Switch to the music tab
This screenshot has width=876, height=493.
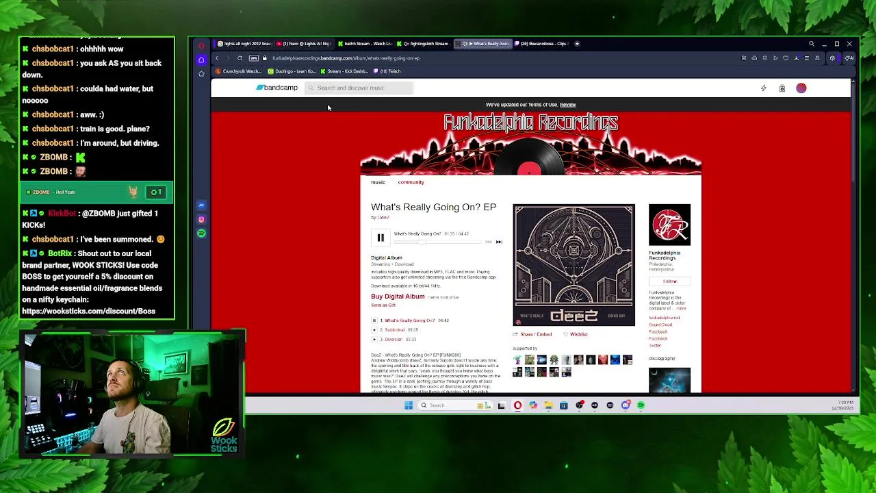378,182
